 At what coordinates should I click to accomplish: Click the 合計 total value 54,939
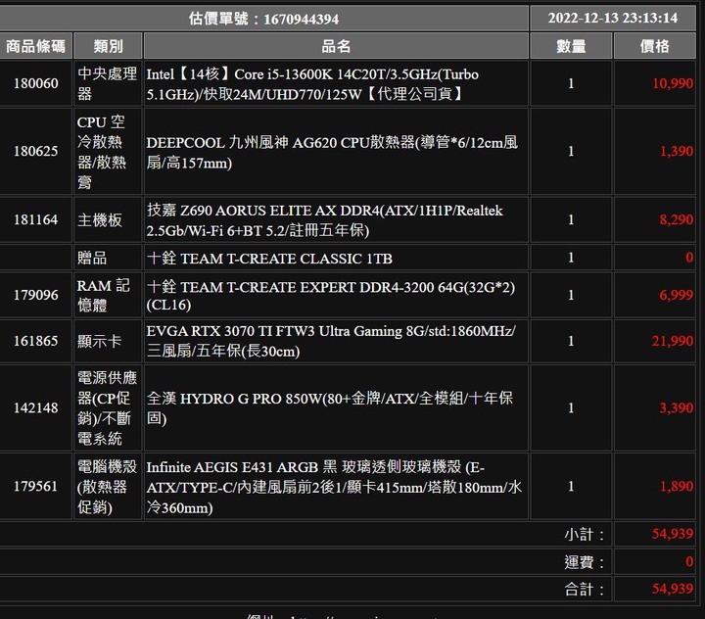click(672, 589)
